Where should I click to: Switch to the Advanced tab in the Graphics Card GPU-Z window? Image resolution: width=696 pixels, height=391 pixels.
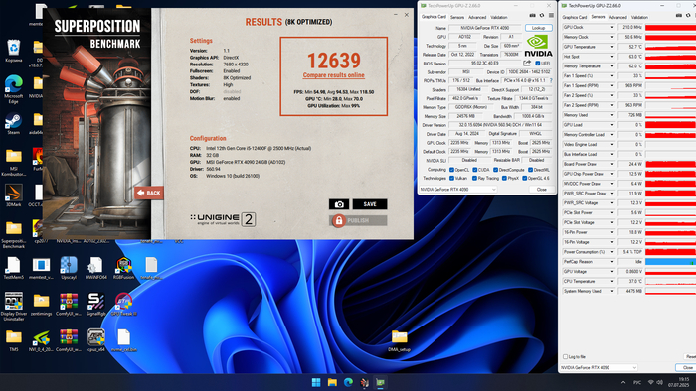pos(477,17)
